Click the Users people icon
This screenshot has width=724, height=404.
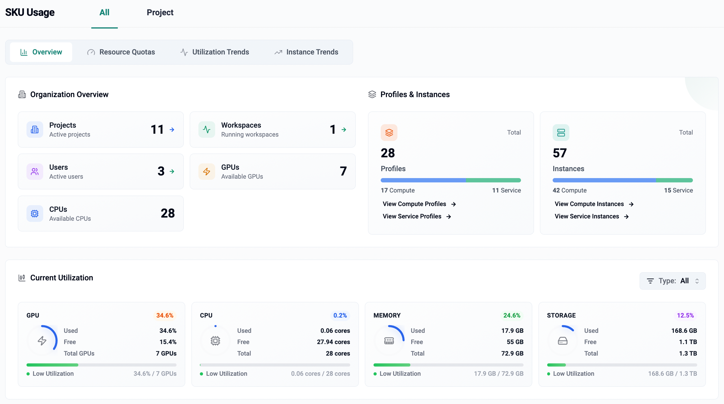(35, 172)
